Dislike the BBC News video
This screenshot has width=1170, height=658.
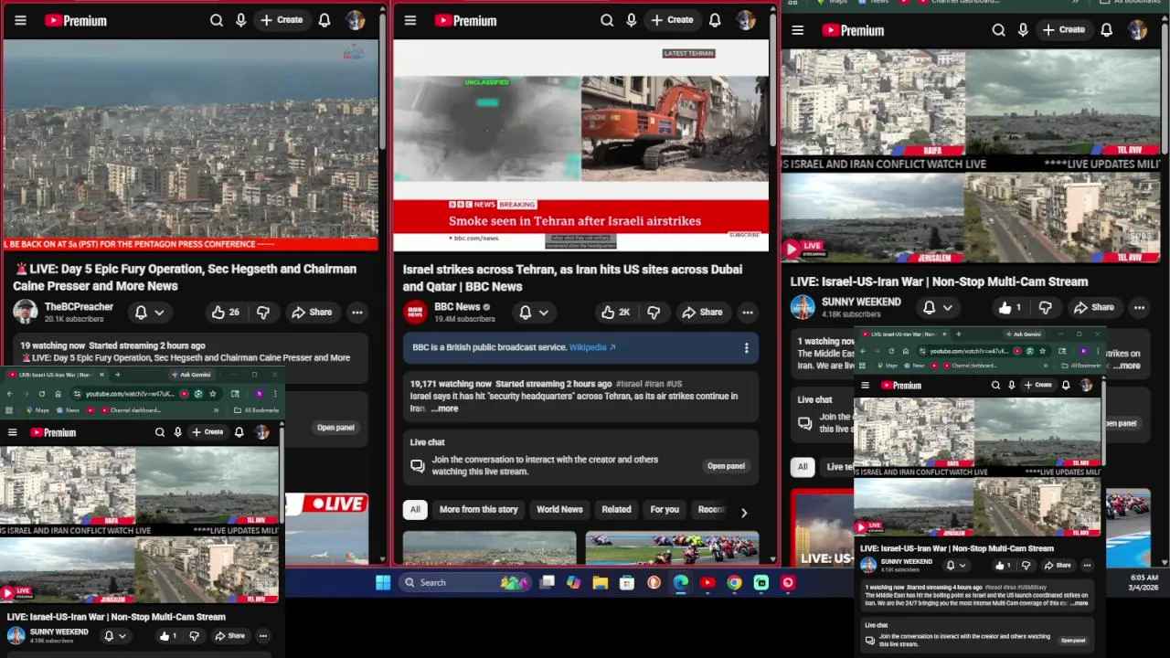pyautogui.click(x=654, y=313)
